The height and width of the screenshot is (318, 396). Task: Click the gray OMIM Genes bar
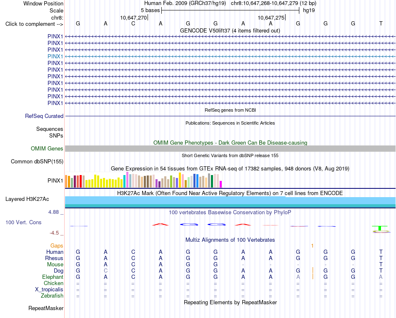click(230, 148)
